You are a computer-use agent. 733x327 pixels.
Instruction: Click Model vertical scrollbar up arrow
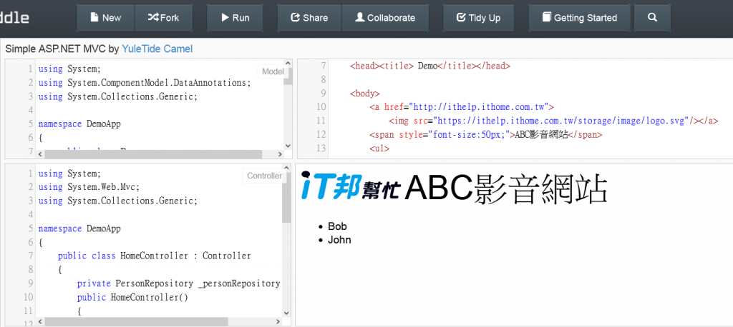coord(288,64)
